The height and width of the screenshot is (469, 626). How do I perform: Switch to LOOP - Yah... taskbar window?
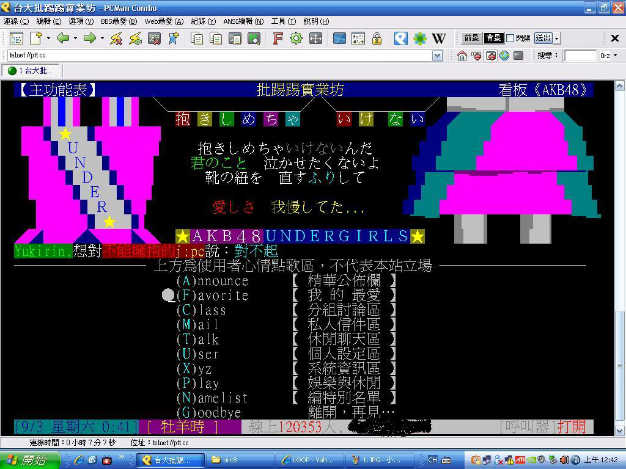pyautogui.click(x=311, y=460)
